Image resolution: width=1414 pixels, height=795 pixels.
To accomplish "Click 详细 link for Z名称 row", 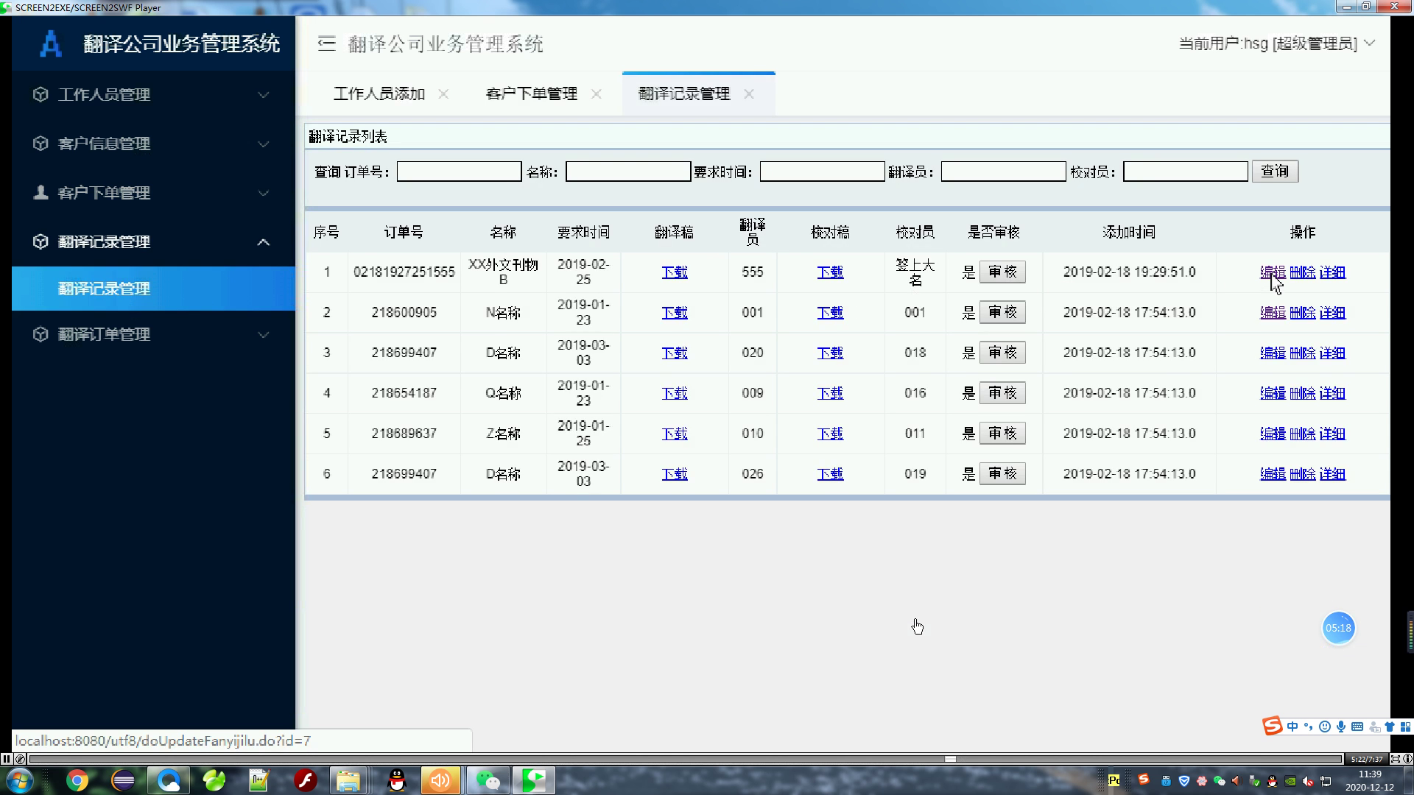I will (x=1332, y=434).
